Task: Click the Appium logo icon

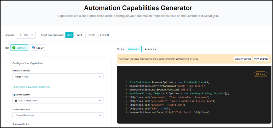Action: point(33,48)
